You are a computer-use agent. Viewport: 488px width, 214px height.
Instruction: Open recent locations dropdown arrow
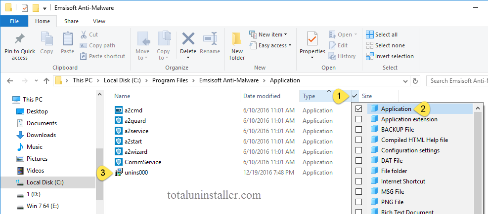coord(37,81)
